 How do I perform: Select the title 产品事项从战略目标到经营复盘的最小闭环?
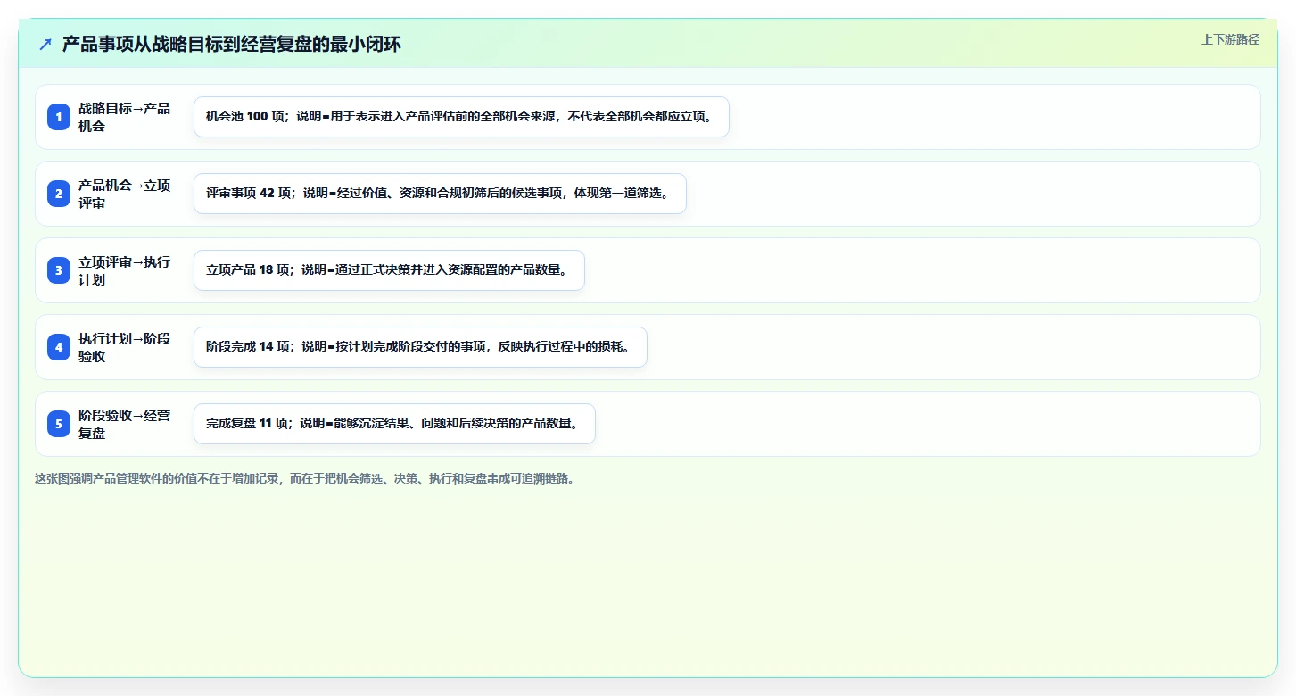point(231,44)
